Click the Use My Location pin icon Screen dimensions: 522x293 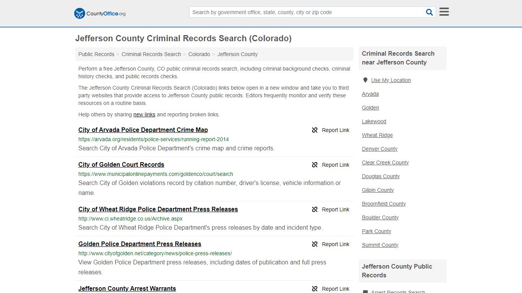365,80
